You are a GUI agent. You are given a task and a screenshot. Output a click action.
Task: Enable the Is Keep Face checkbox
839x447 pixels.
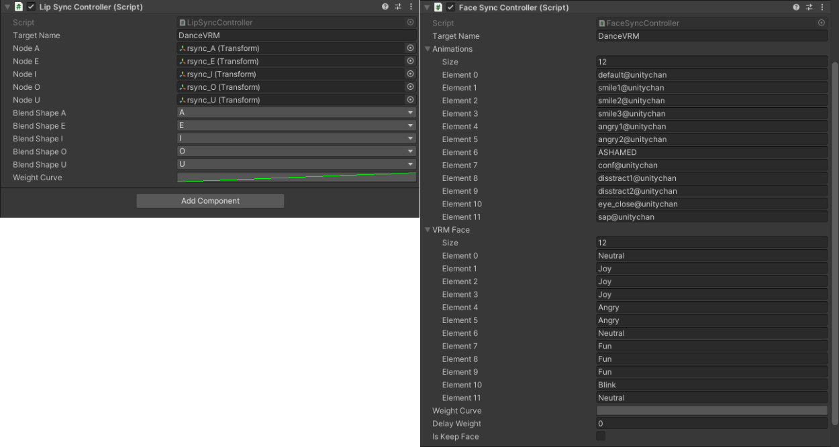click(x=601, y=437)
